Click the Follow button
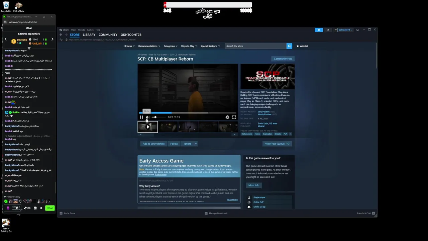The image size is (428, 241). point(174,144)
